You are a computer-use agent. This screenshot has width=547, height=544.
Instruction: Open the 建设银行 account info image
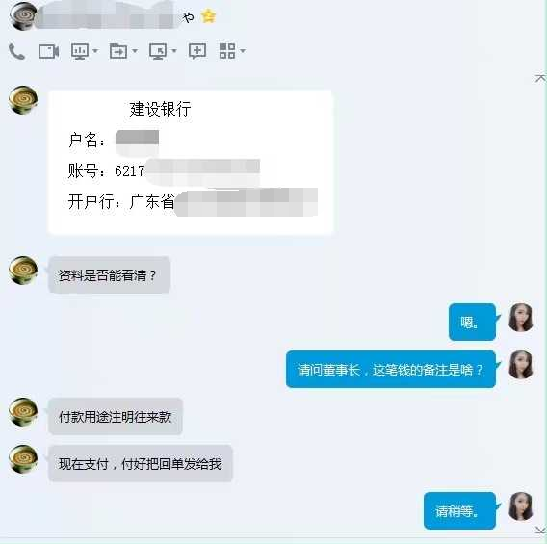191,163
